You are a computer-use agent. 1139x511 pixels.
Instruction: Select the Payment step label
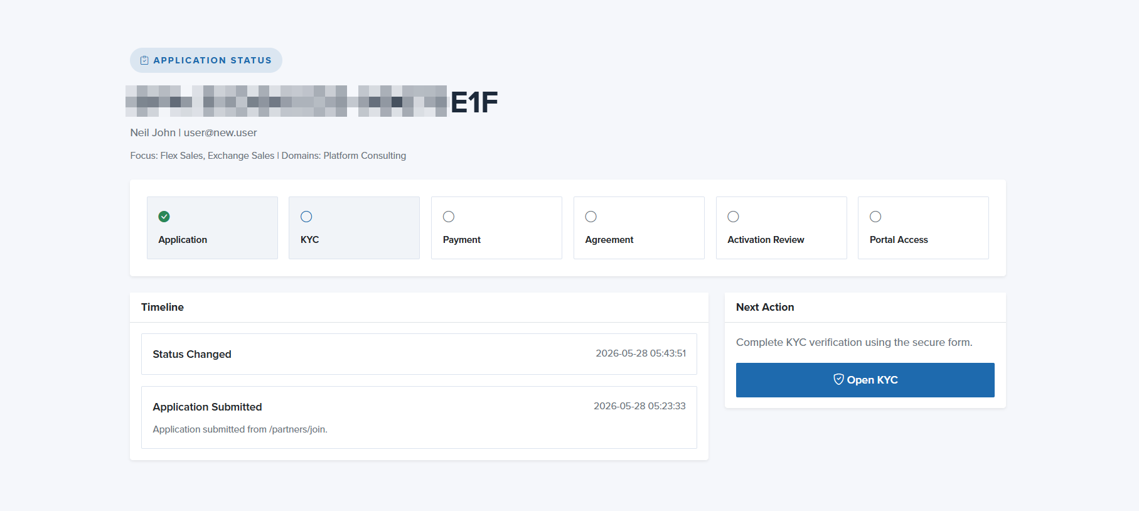462,240
